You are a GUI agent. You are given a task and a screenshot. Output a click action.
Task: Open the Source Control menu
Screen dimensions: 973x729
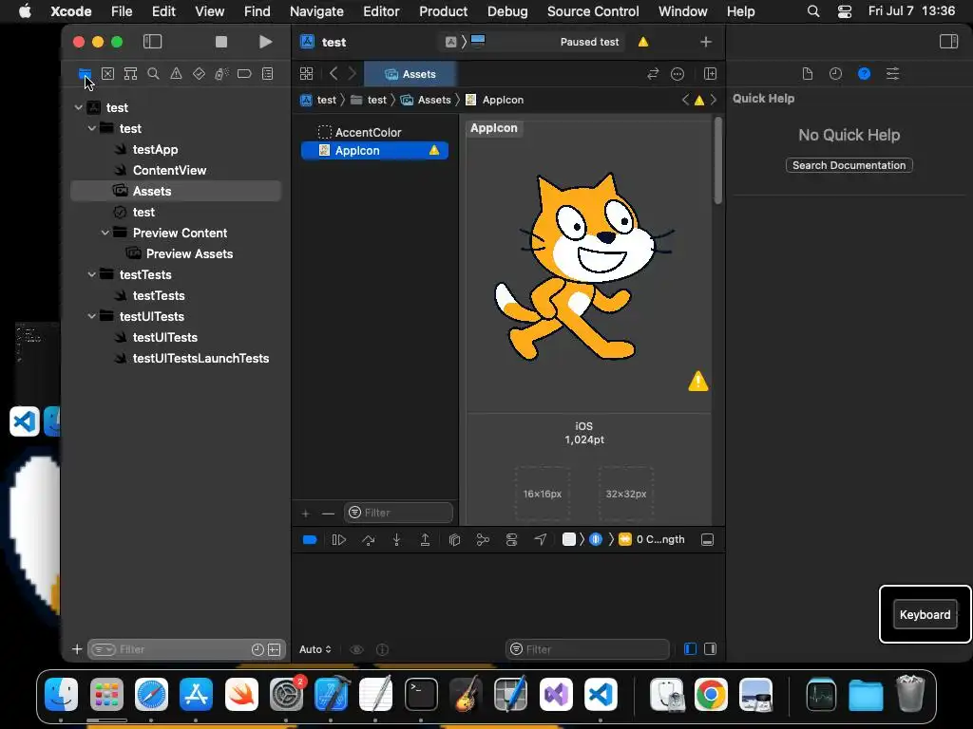[593, 11]
